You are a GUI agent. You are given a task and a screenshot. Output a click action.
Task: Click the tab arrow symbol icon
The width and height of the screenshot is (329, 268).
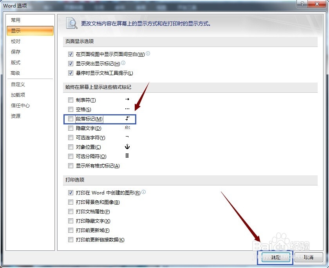pyautogui.click(x=127, y=99)
